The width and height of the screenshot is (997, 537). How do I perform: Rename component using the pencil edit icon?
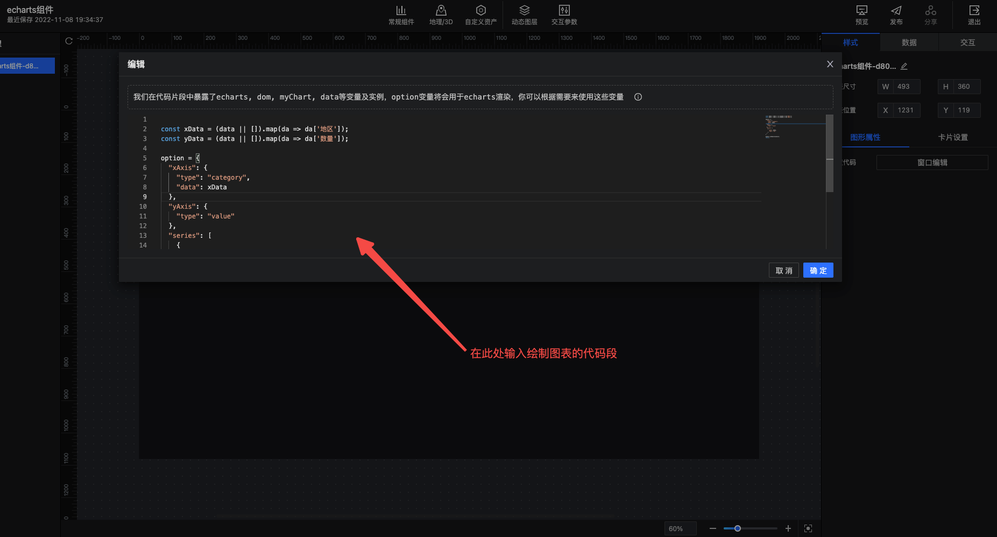coord(904,66)
